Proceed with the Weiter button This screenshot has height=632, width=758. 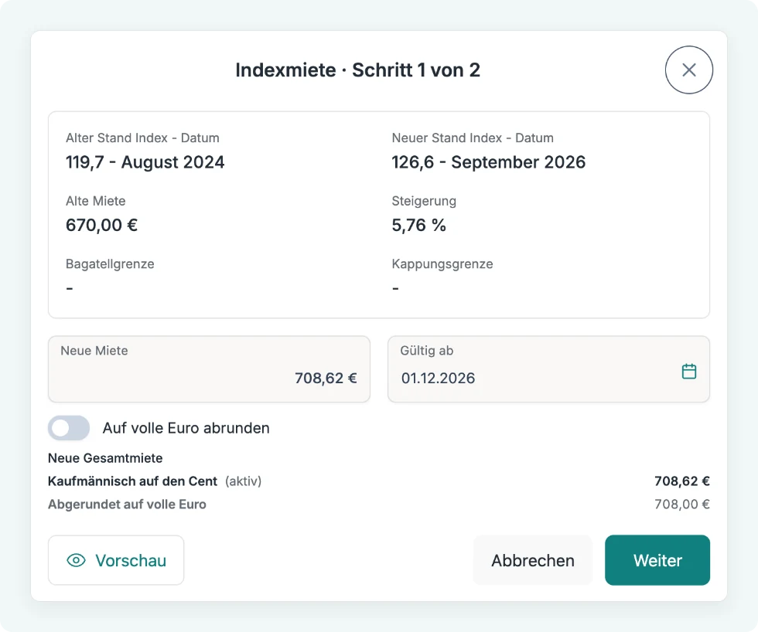pos(657,560)
